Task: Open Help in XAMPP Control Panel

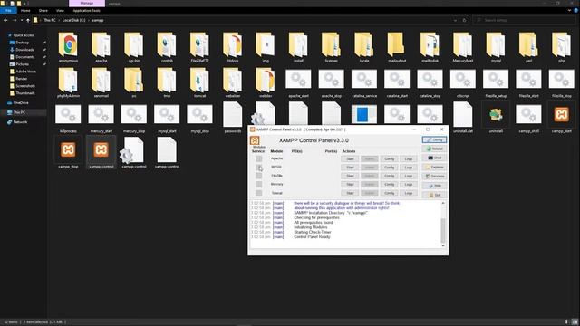Action: pyautogui.click(x=434, y=186)
